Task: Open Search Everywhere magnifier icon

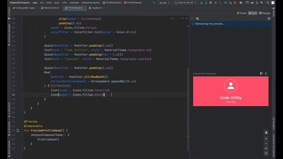Action: point(268,3)
